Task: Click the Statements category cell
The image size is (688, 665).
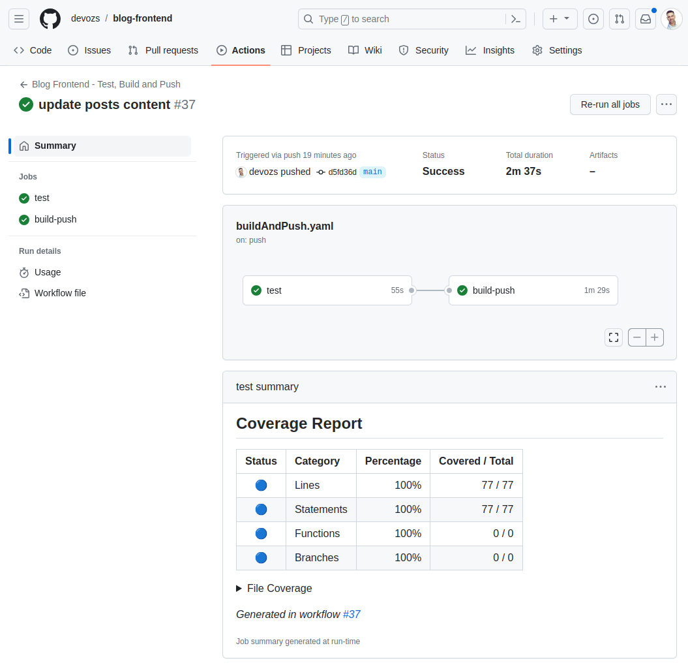Action: pos(321,510)
